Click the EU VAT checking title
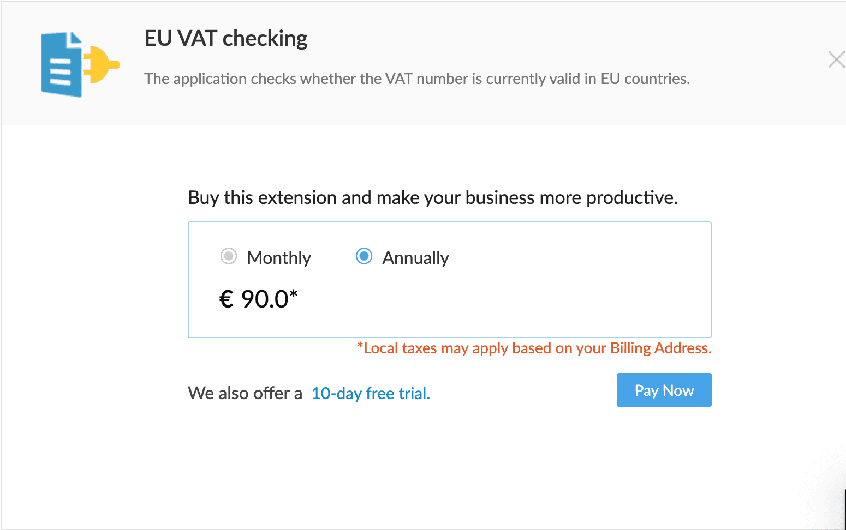Viewport: 846px width, 530px height. (226, 39)
